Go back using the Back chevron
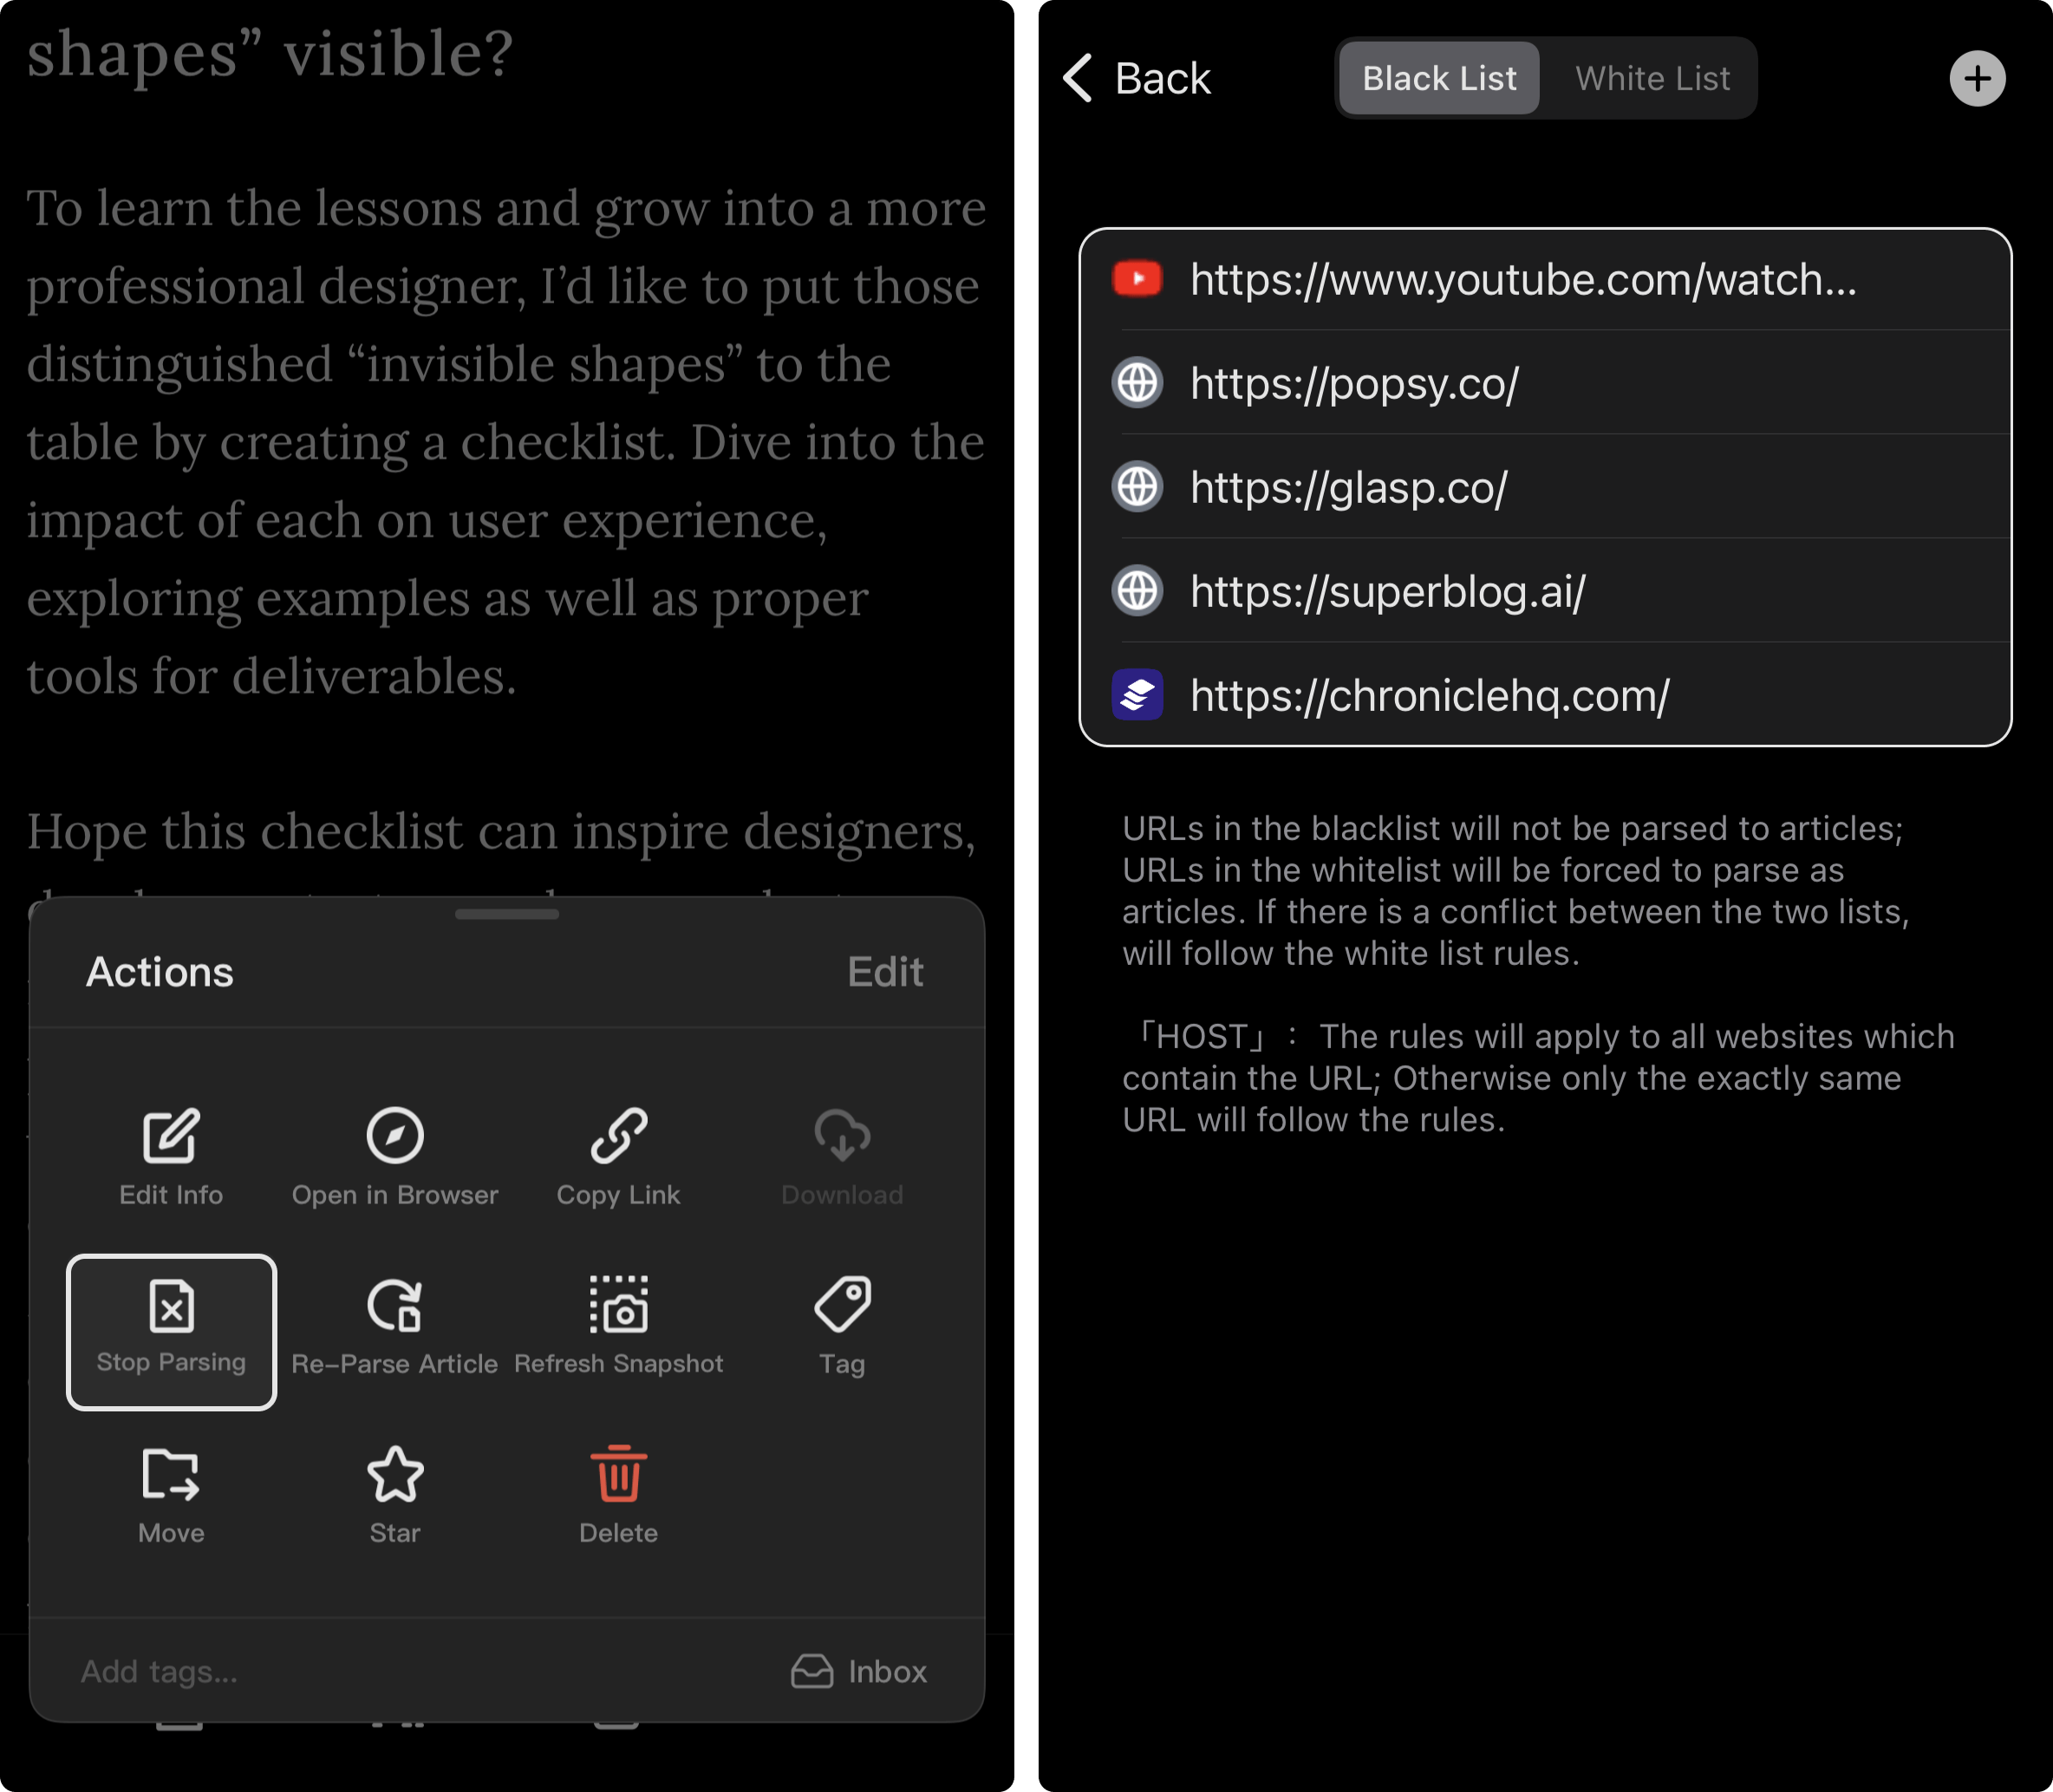Image resolution: width=2053 pixels, height=1792 pixels. (1137, 78)
